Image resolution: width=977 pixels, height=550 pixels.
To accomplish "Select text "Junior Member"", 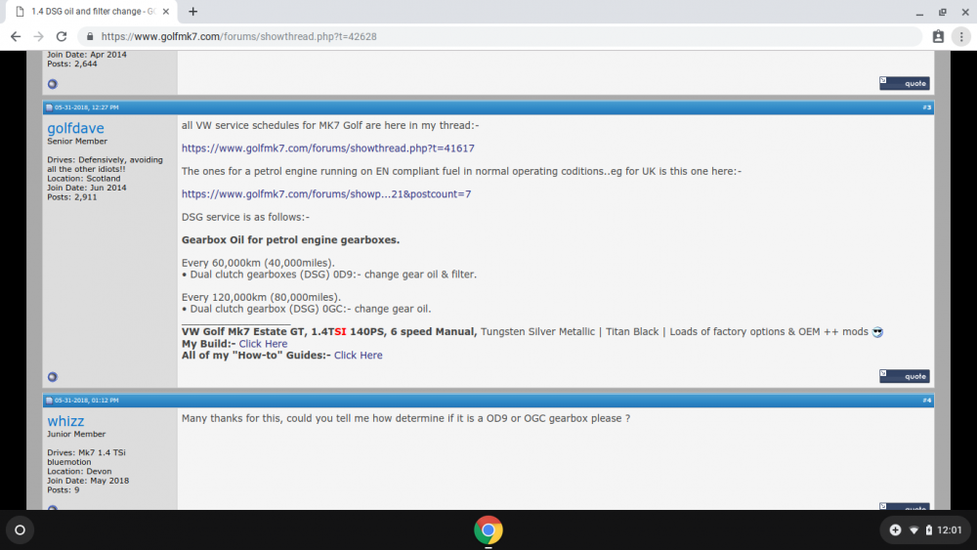I will click(x=76, y=434).
